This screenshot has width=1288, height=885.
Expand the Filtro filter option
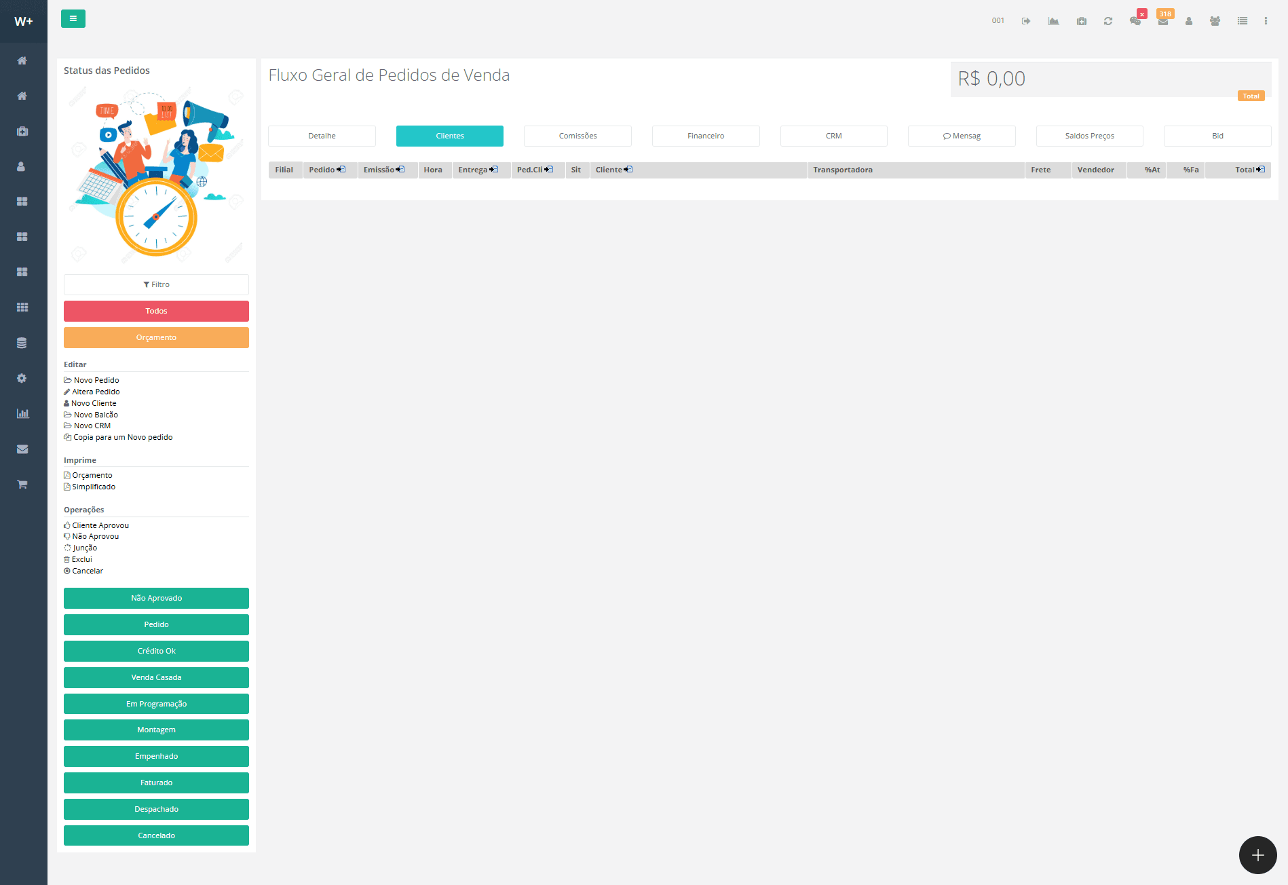point(156,284)
